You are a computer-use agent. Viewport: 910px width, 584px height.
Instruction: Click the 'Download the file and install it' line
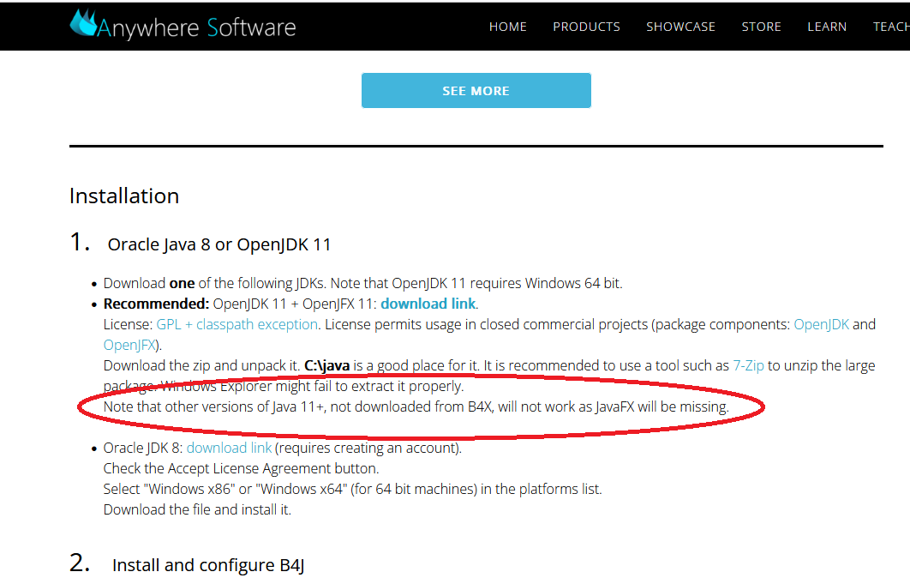[x=197, y=509]
